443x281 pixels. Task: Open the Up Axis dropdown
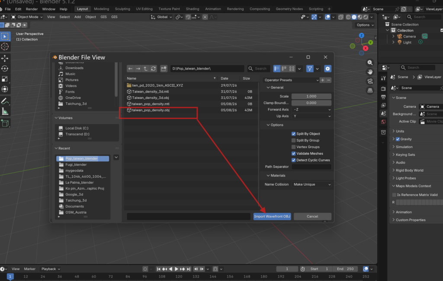[x=311, y=116]
